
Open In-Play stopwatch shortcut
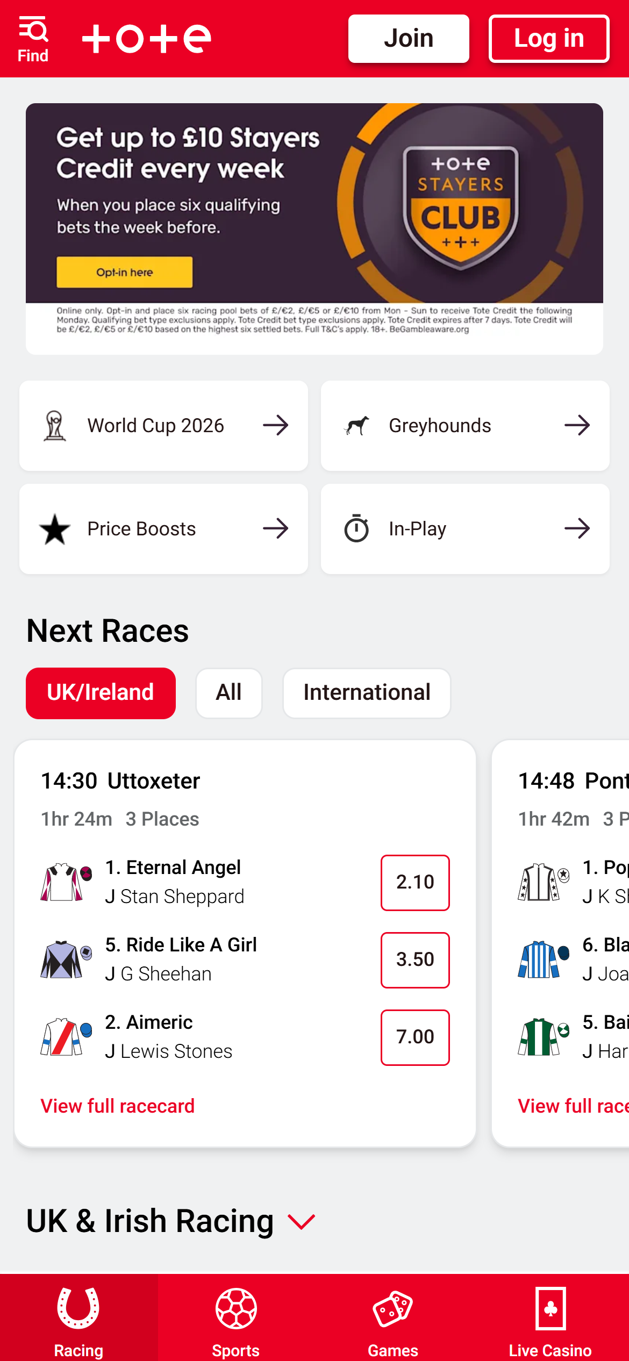[465, 529]
